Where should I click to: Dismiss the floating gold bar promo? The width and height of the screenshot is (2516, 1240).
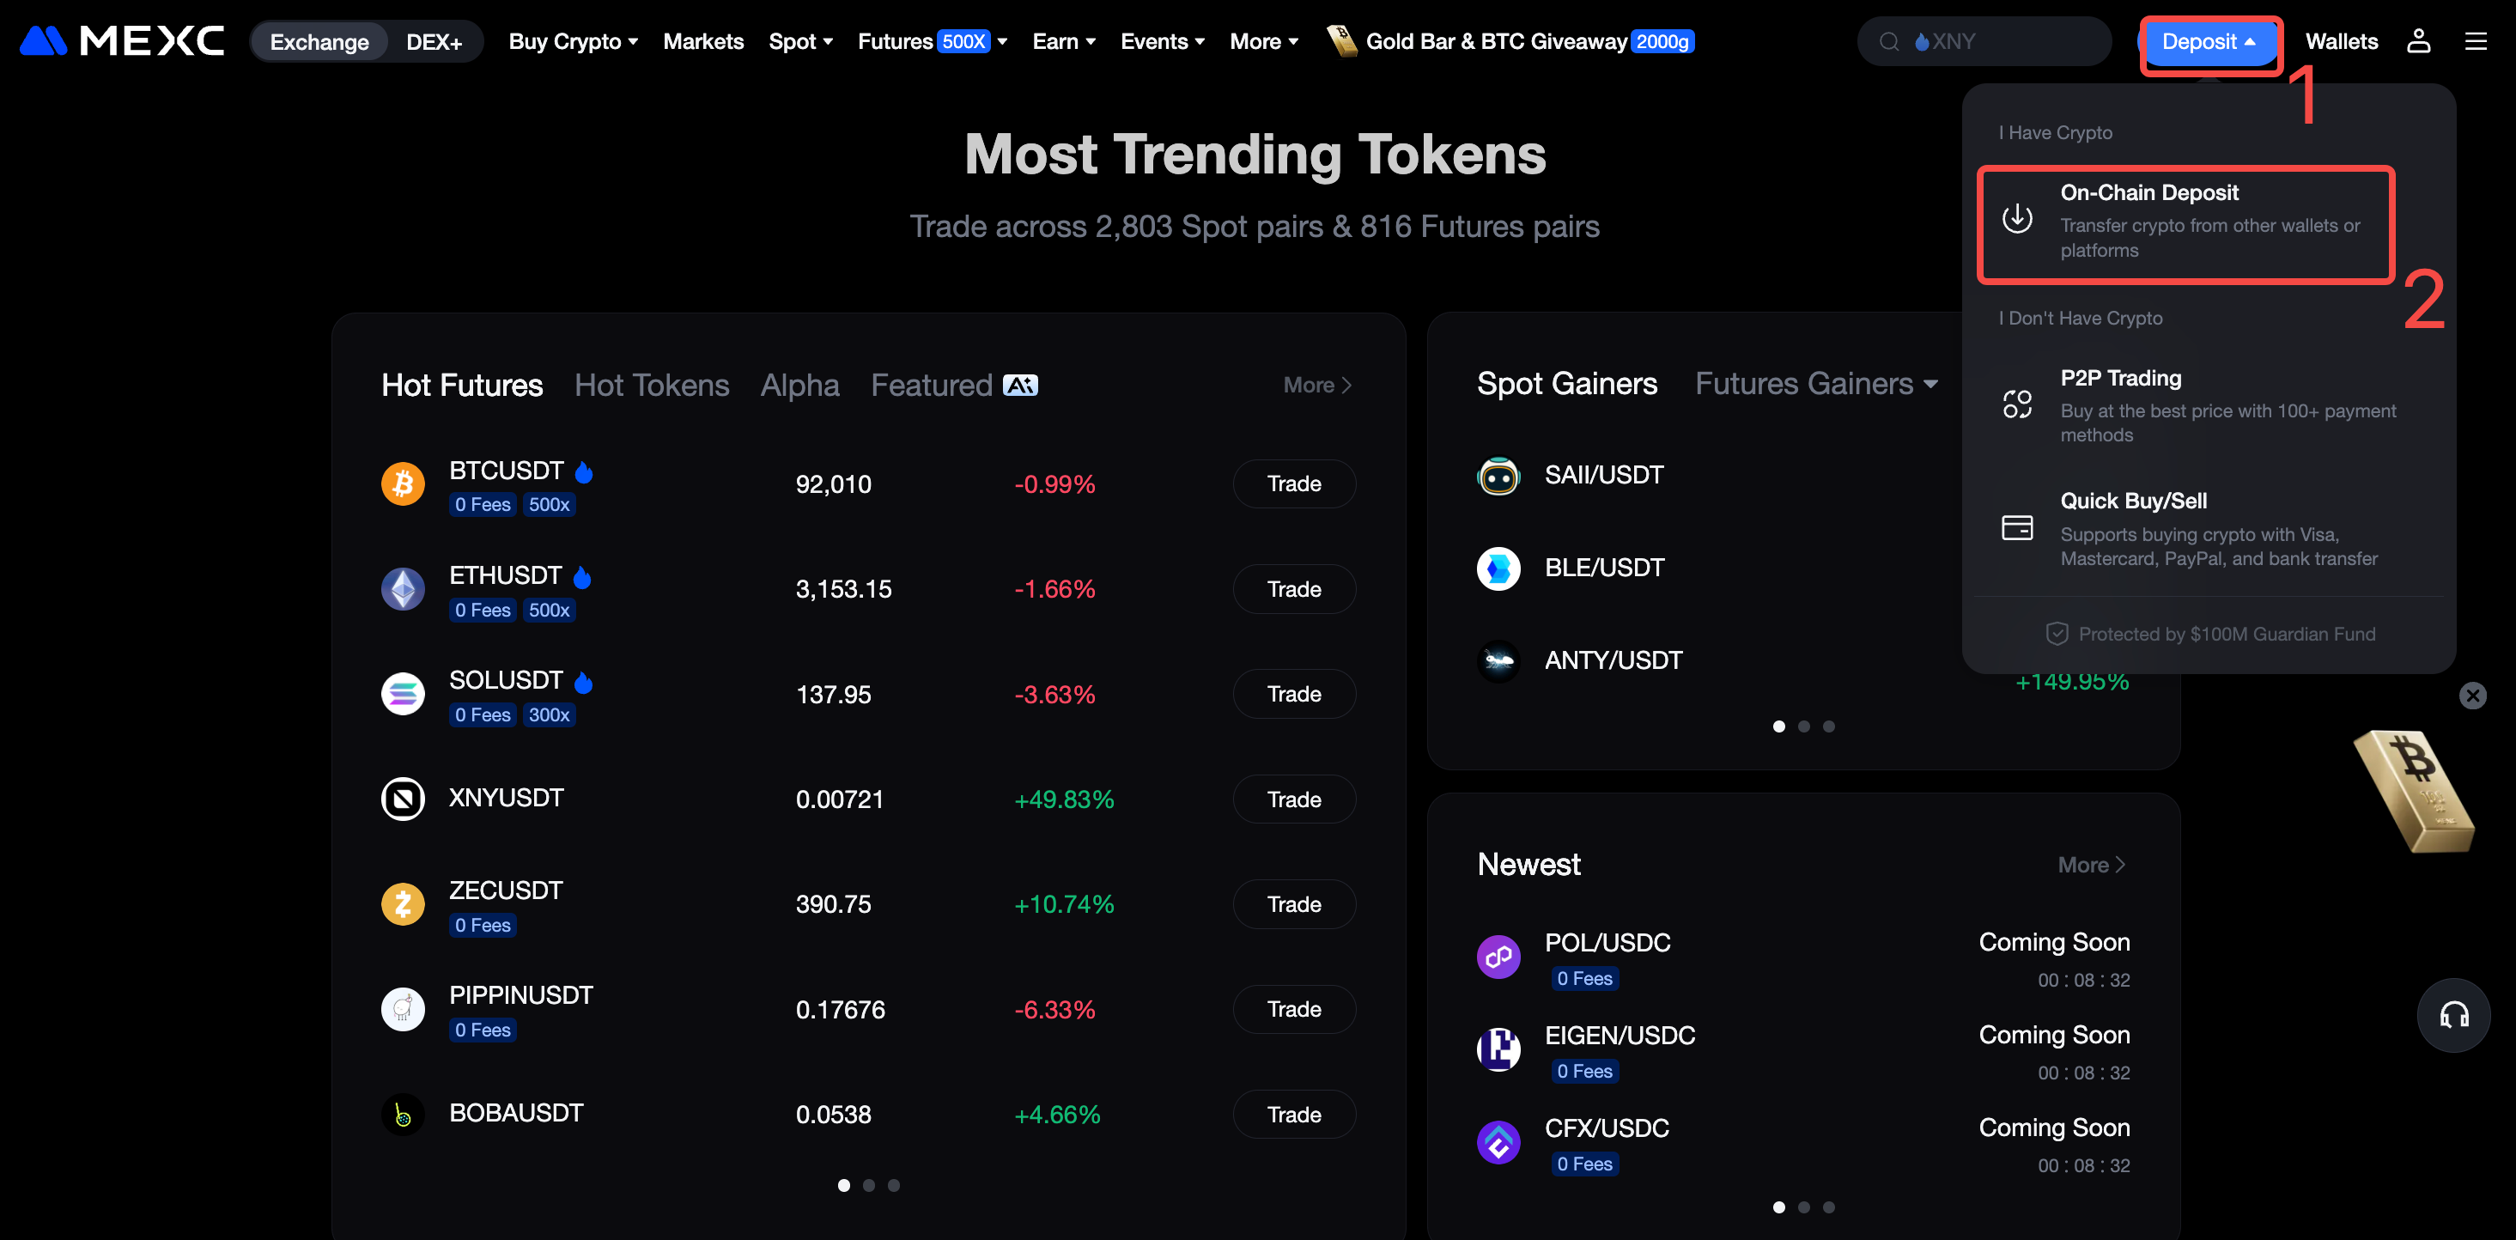[x=2472, y=696]
